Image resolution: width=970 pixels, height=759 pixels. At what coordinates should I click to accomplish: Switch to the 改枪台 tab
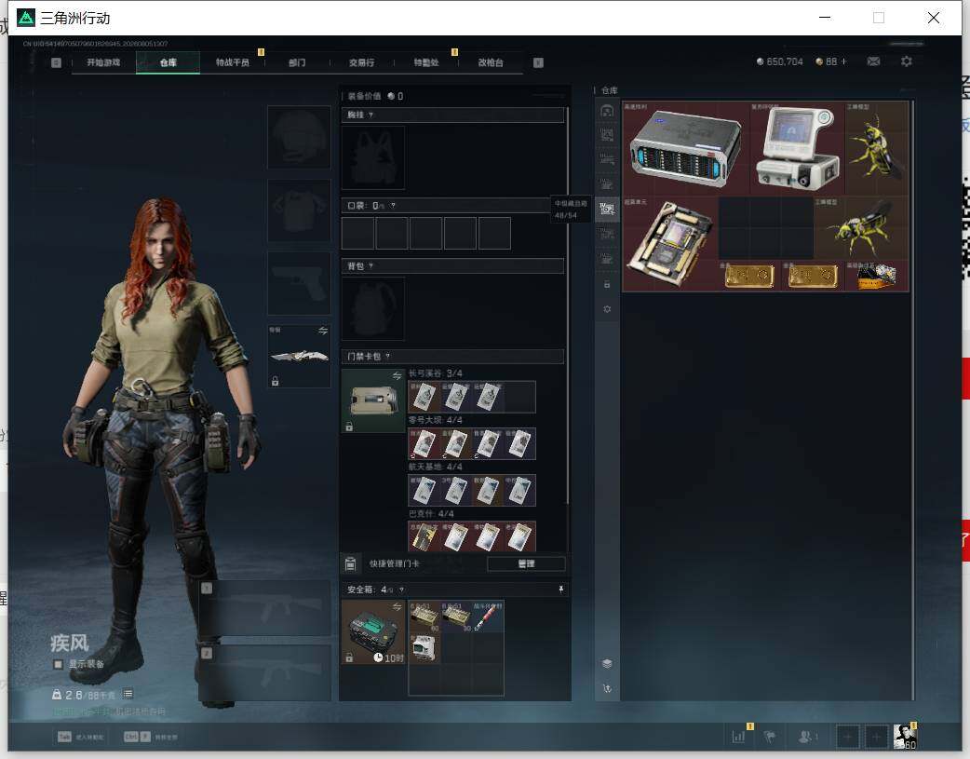(491, 62)
